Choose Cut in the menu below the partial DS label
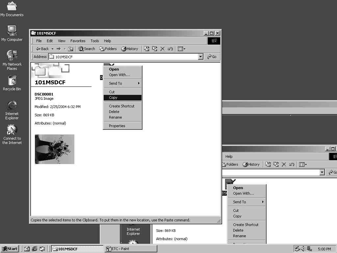The image size is (337, 253). tap(247, 211)
